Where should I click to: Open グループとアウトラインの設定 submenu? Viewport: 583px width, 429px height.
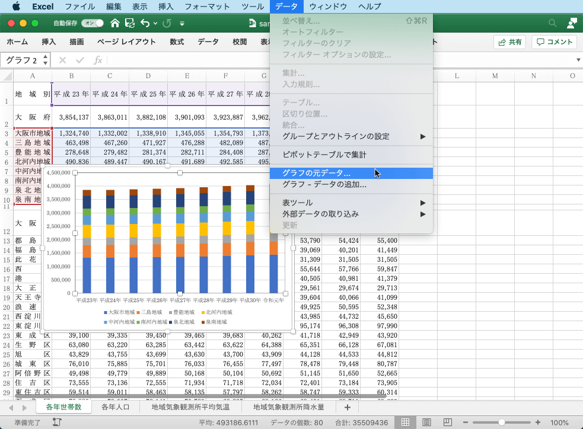336,136
